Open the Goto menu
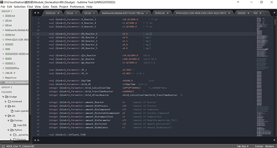Screen dimensions: 277x148 click(x=46, y=7)
